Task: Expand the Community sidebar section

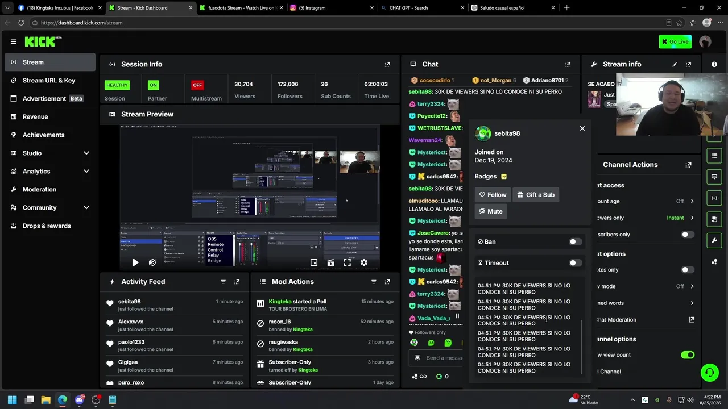Action: click(x=86, y=208)
